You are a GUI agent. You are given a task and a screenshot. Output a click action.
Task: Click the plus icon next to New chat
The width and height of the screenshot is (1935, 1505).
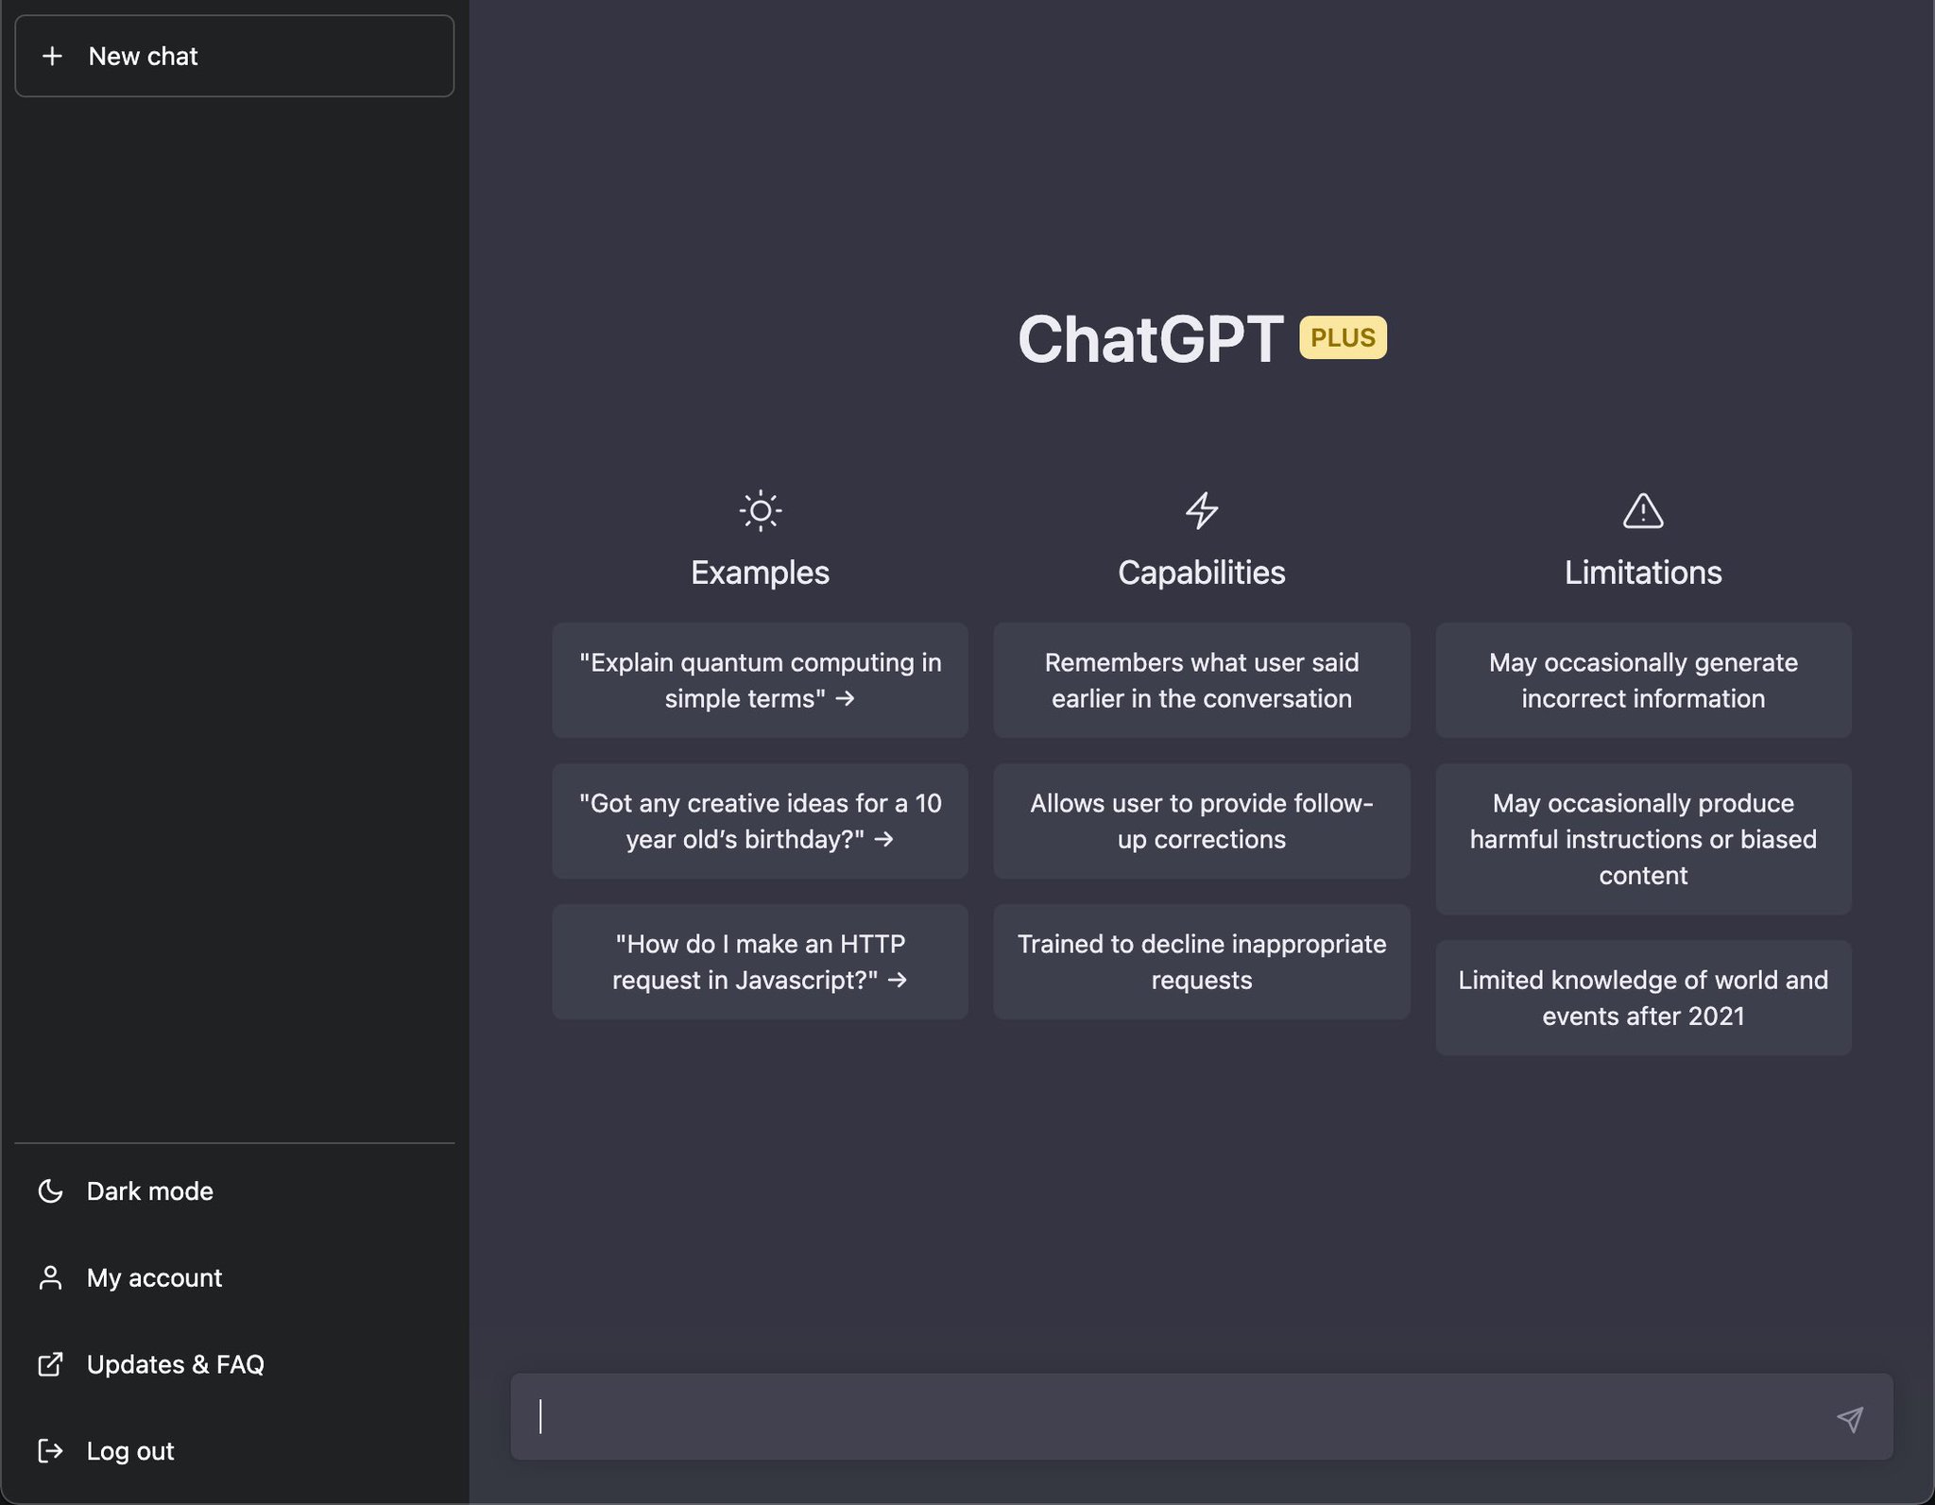pos(53,56)
